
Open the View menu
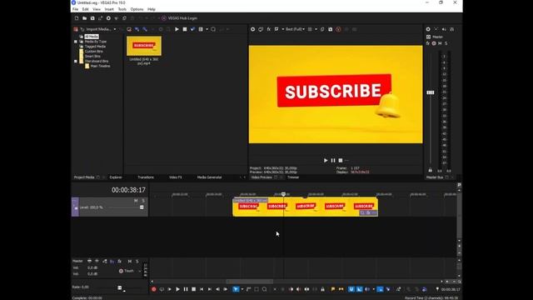[x=97, y=9]
